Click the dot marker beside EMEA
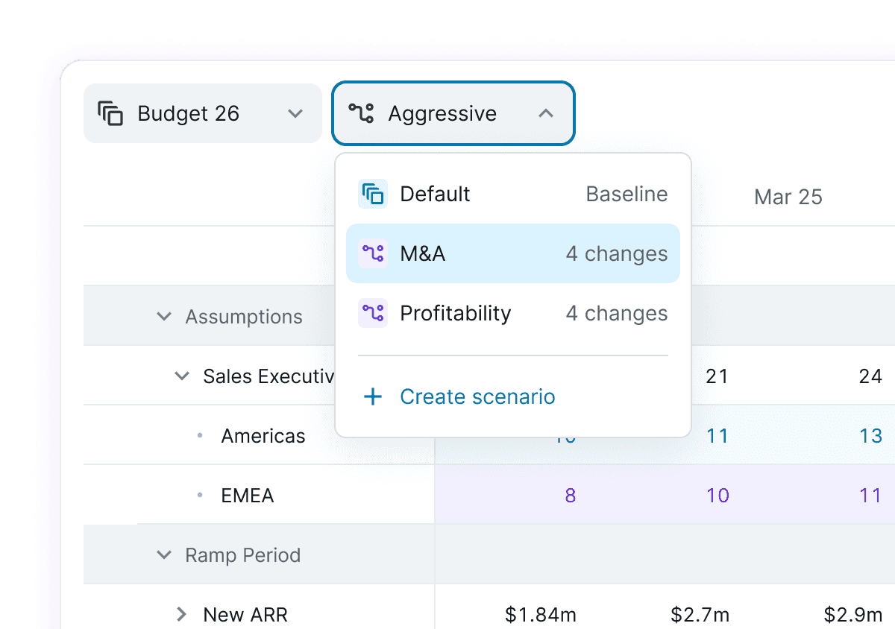 [x=200, y=495]
